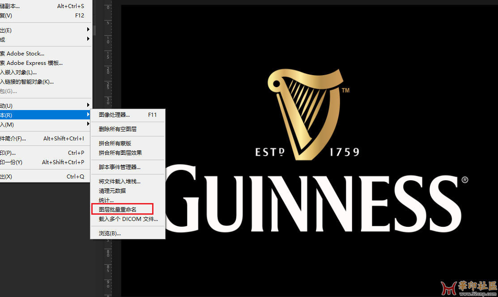Viewport: 498px width, 297px height.
Task: Expand the 成 generate submenu
Action: (x=46, y=39)
